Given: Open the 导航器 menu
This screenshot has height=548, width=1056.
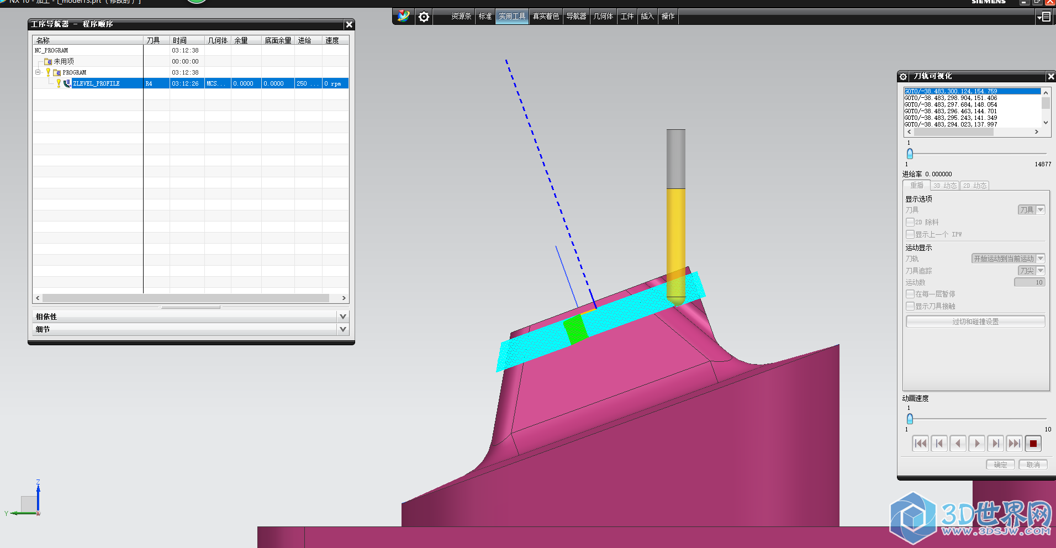Looking at the screenshot, I should point(576,17).
